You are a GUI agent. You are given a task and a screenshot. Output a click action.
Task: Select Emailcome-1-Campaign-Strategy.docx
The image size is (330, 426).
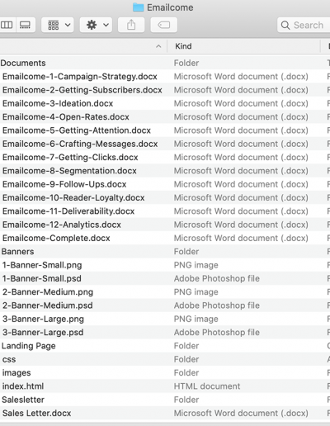coord(165,77)
